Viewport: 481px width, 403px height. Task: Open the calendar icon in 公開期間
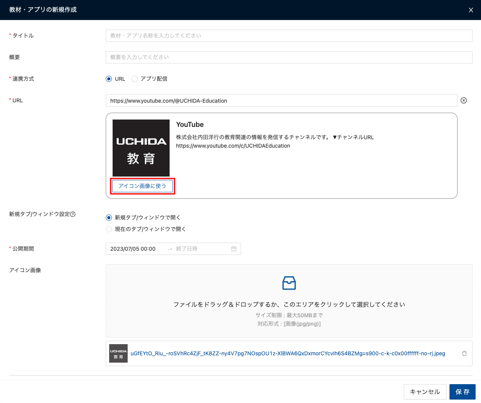[234, 249]
